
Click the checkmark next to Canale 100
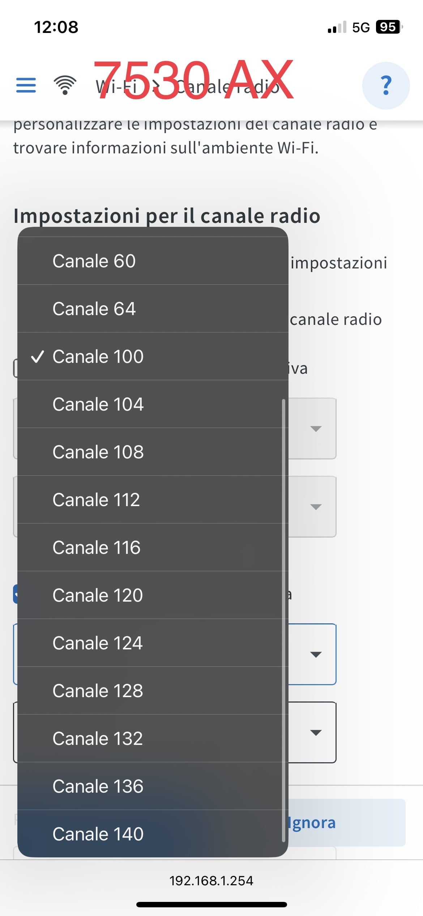pos(38,358)
